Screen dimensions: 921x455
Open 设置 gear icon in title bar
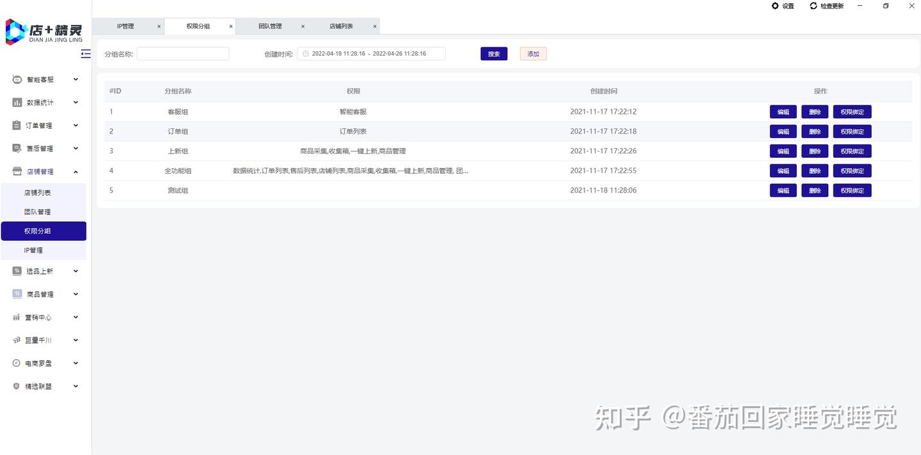click(x=775, y=6)
